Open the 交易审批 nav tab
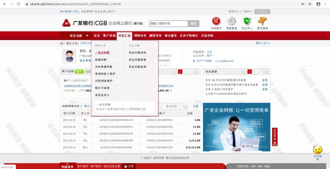The height and width of the screenshot is (169, 330). 207,36
